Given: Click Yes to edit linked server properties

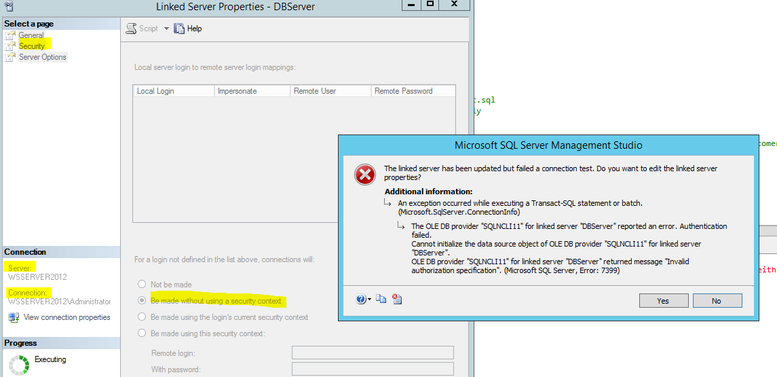Looking at the screenshot, I should click(664, 301).
